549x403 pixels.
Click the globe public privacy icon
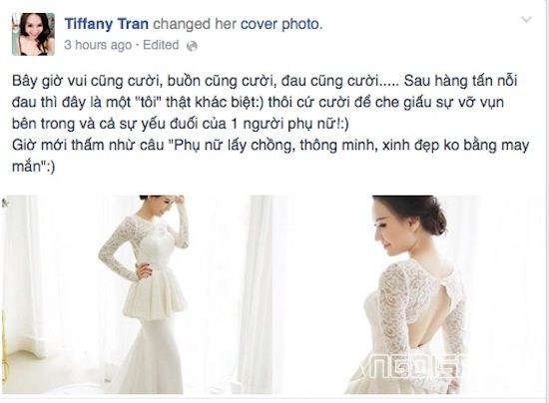192,46
